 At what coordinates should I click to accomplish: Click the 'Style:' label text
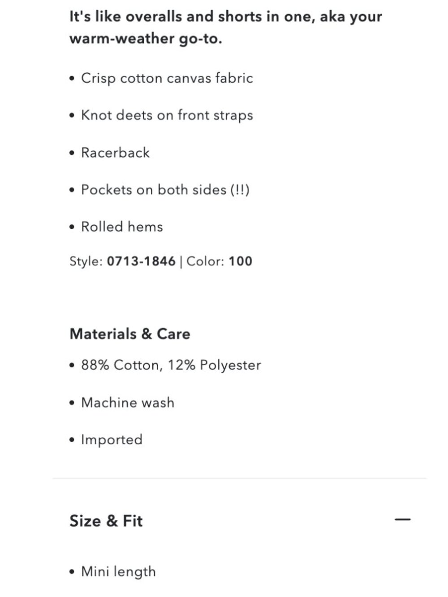tap(86, 261)
